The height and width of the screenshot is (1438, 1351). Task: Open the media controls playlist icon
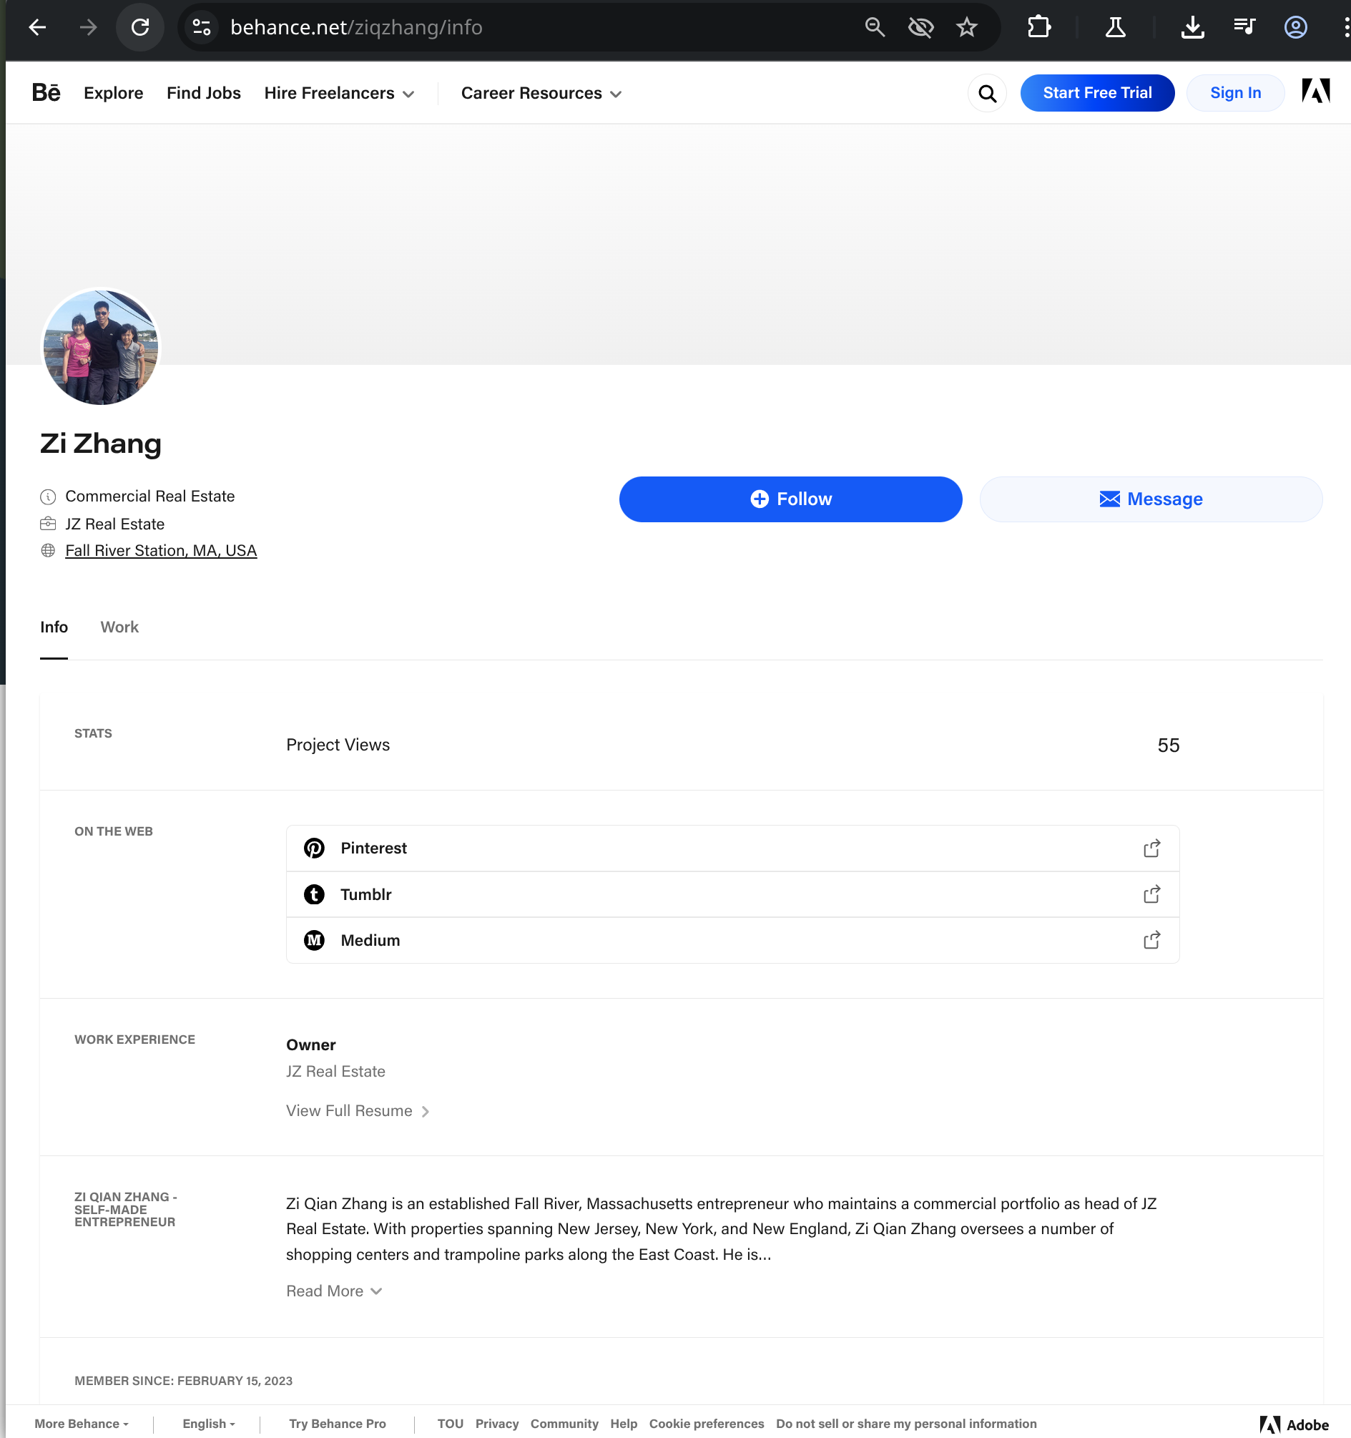pos(1244,27)
